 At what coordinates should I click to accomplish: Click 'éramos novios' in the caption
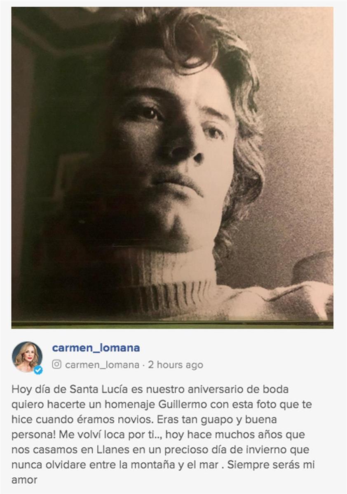click(x=136, y=419)
